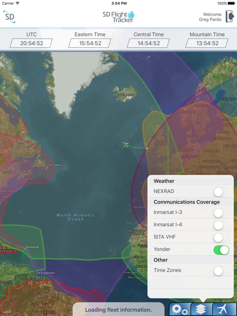The width and height of the screenshot is (237, 316).
Task: Tap the Halifax city label
Action: pyautogui.click(x=29, y=179)
